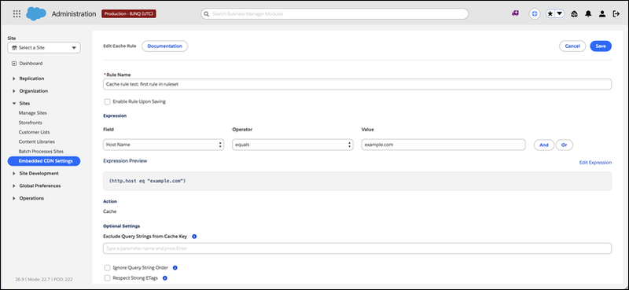Click the Trailhead mountain icon
Screen dimensions: 629x290
(x=574, y=13)
